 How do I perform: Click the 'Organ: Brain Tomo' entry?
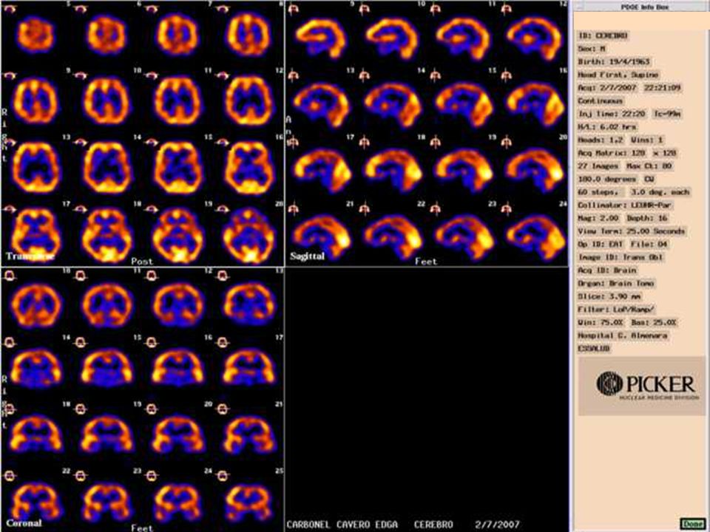pyautogui.click(x=616, y=284)
